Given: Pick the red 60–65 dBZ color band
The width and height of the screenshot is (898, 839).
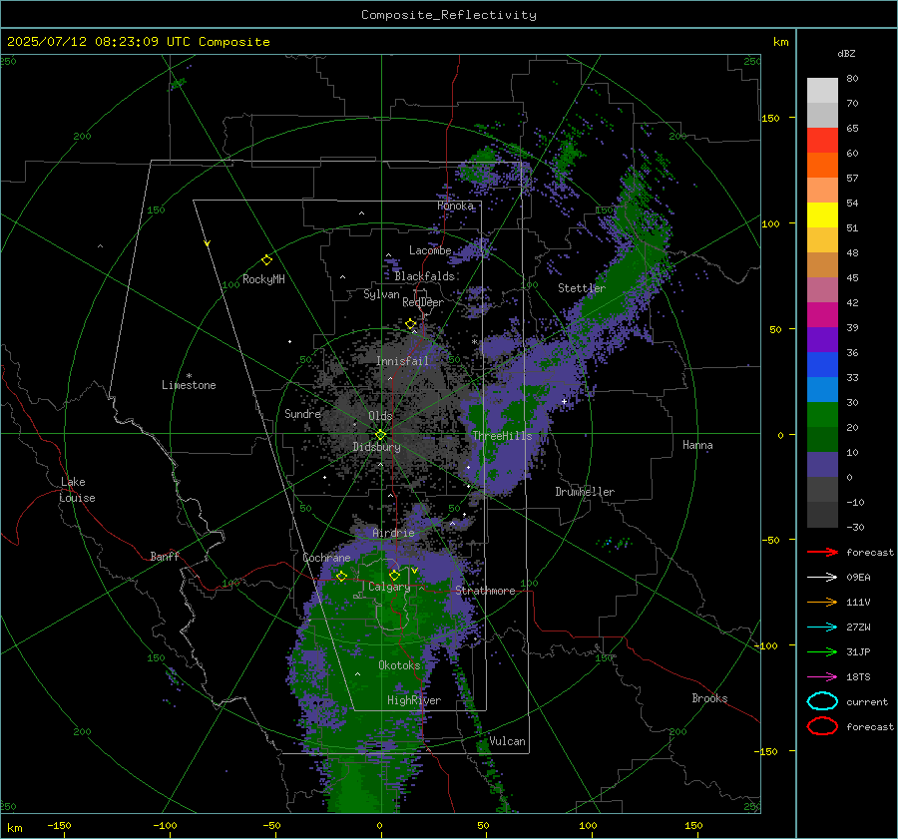Looking at the screenshot, I should [822, 141].
